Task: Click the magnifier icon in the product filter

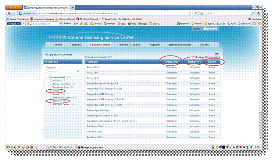Action: 77,71
